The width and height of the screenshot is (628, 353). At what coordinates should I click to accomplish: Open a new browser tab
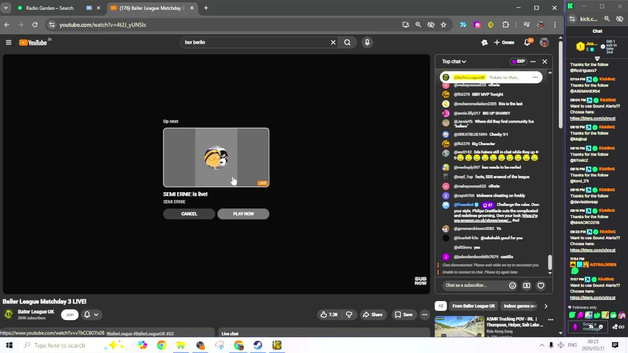pos(206,8)
